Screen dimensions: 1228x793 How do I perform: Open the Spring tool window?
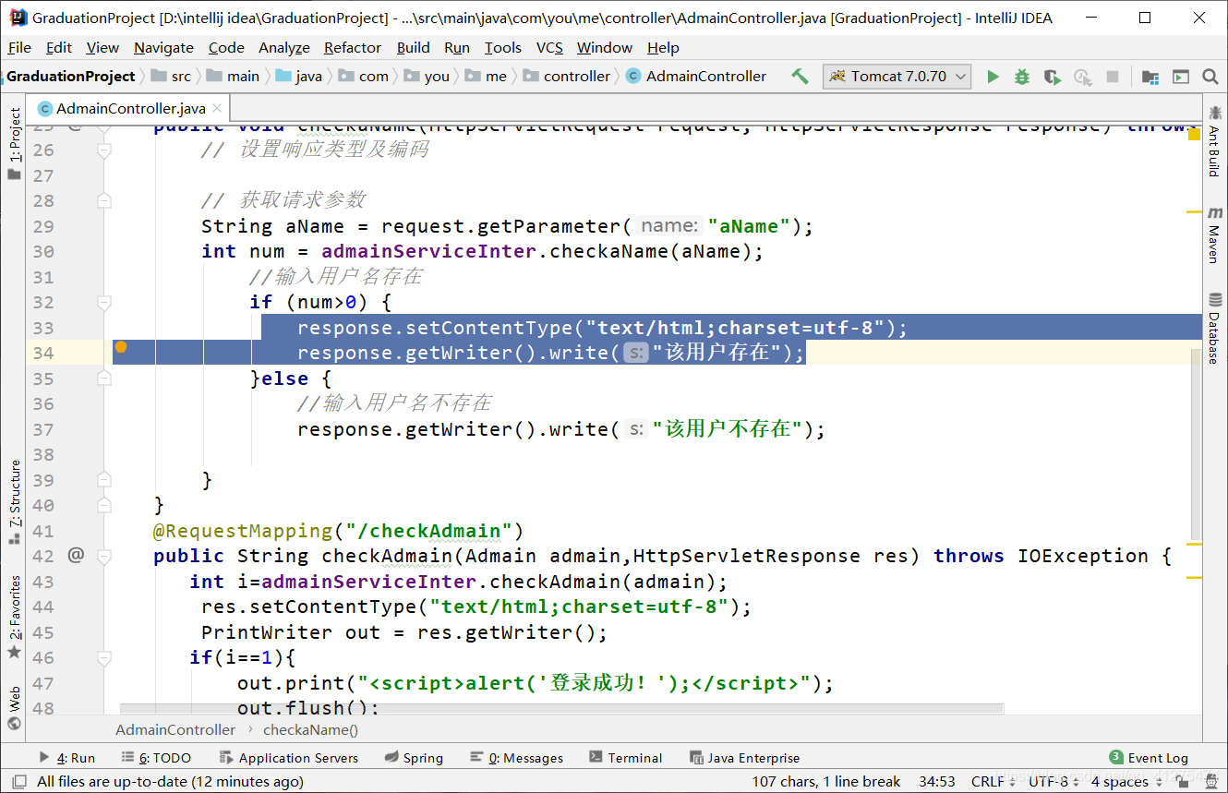point(414,758)
